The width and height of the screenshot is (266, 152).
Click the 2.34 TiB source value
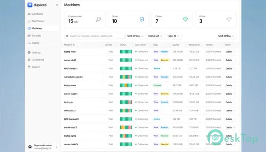[x=177, y=68]
